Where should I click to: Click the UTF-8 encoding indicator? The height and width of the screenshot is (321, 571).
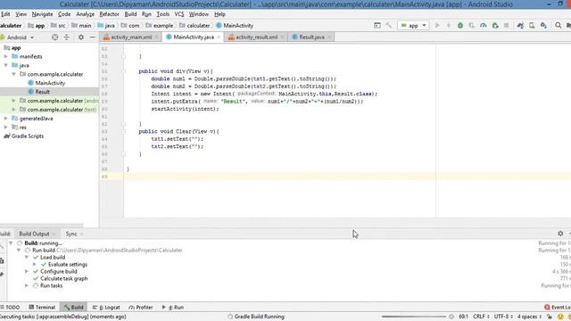tap(503, 317)
